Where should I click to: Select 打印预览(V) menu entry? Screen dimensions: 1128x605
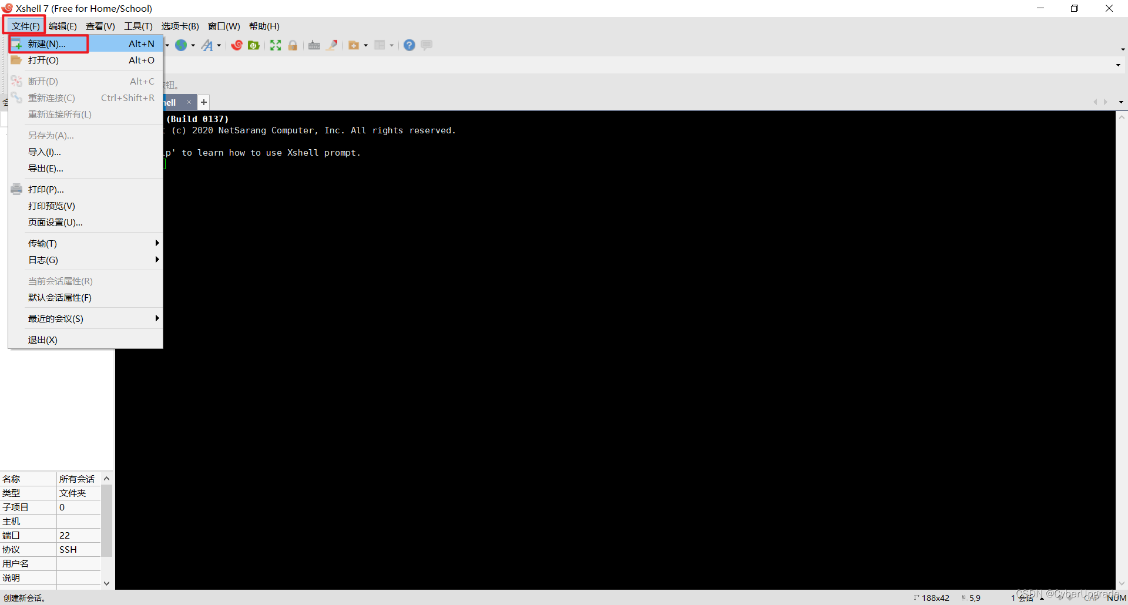tap(86, 206)
